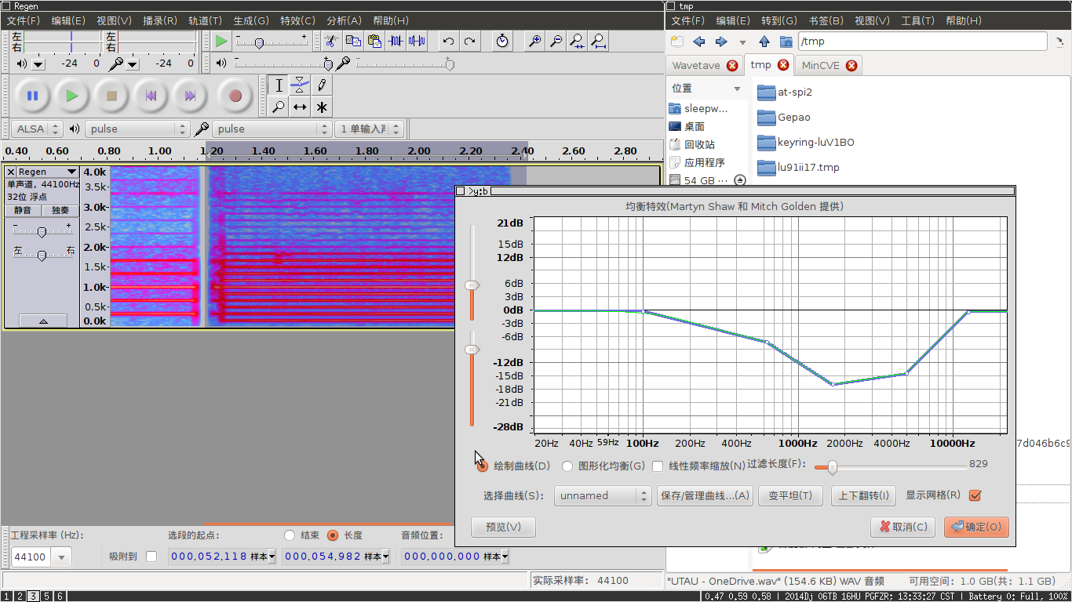Select the 结束 radio button
The image size is (1072, 602).
coord(290,535)
